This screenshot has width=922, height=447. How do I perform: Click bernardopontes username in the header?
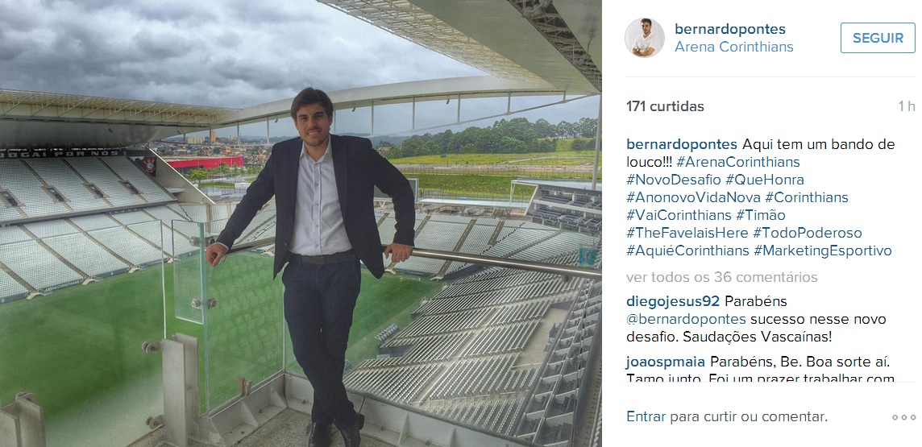pos(729,29)
